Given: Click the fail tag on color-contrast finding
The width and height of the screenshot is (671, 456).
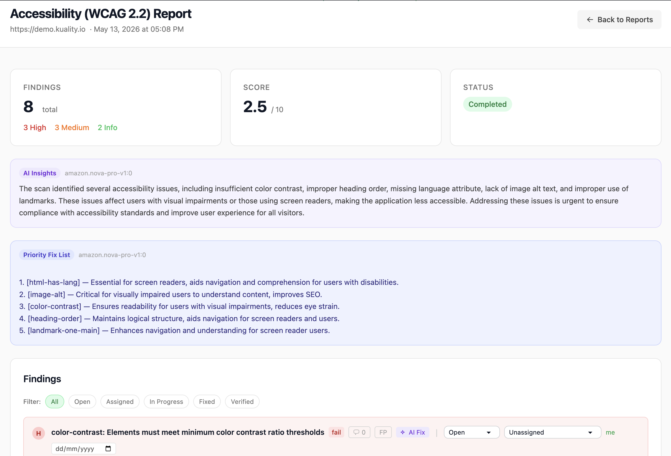Looking at the screenshot, I should (x=336, y=432).
